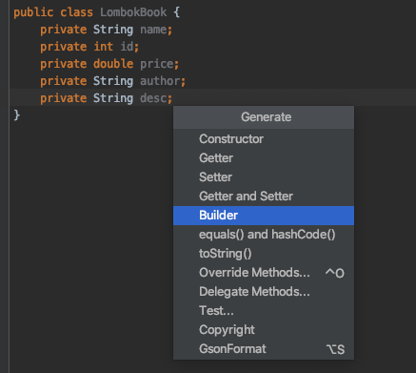The width and height of the screenshot is (416, 373).
Task: Launch GsonFormat from Generate menu
Action: click(264, 349)
